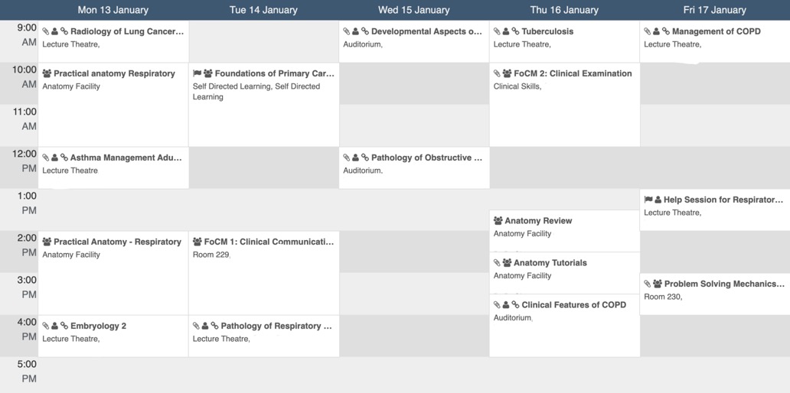
Task: Click group icon on Anatomy Review event
Action: coord(498,220)
